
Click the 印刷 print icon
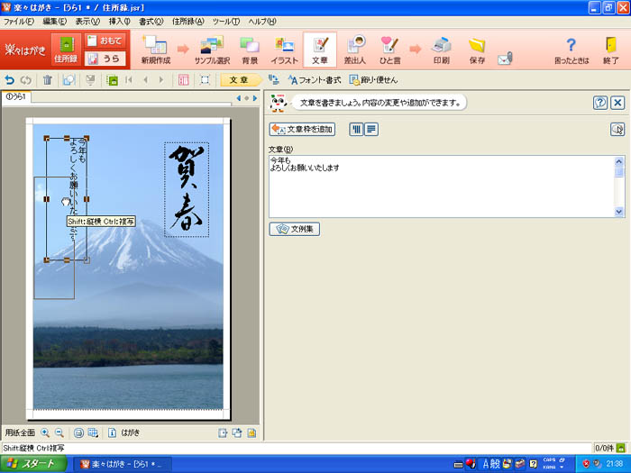point(441,50)
